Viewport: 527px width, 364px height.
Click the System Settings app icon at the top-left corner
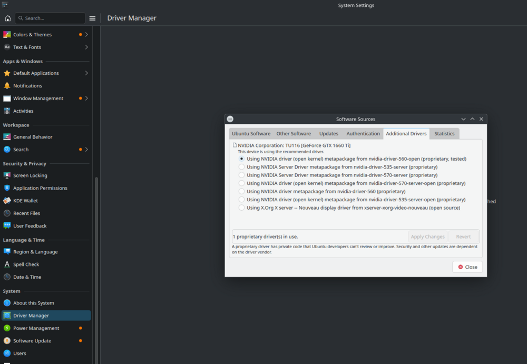5,4
